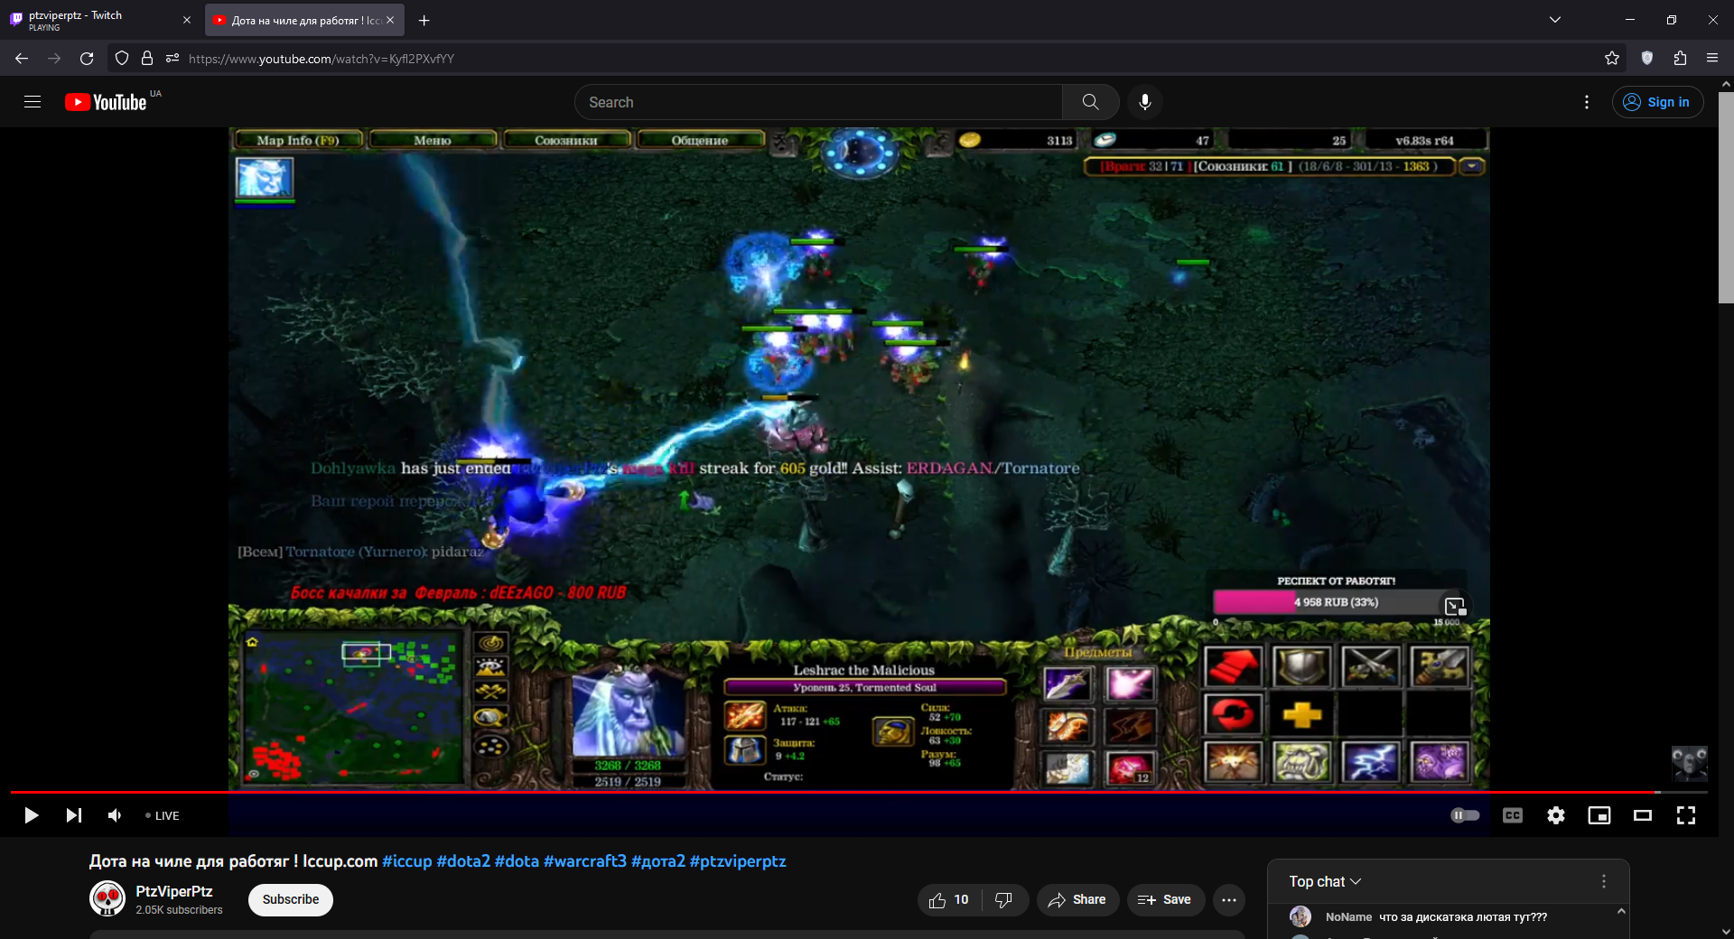Image resolution: width=1734 pixels, height=939 pixels.
Task: Open chat options three-dot menu
Action: click(x=1603, y=881)
